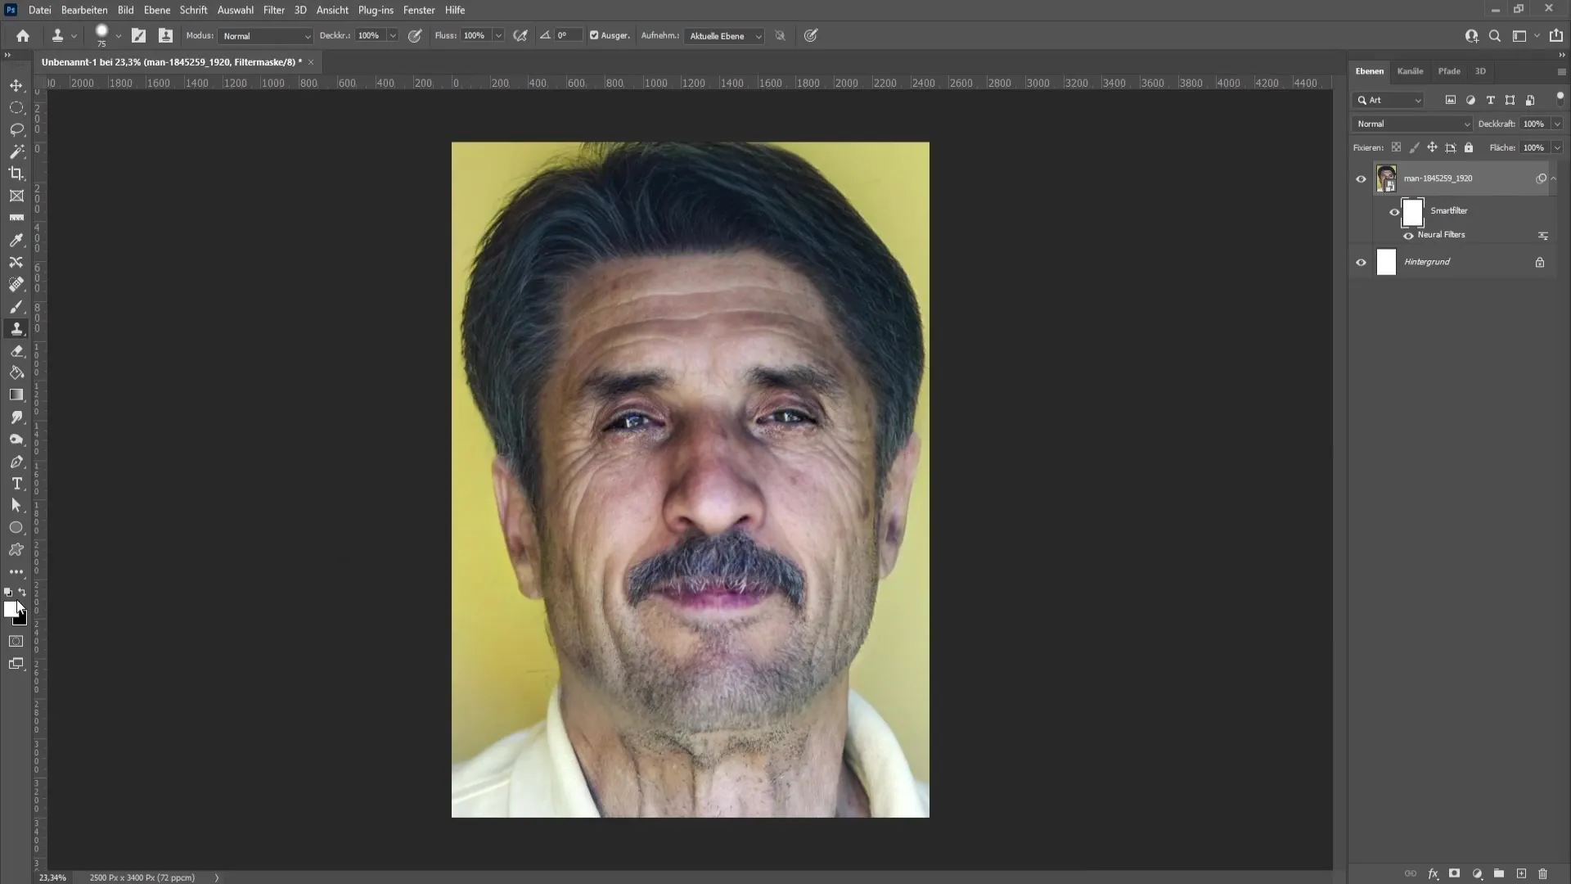
Task: Click the man-1845259_1920 layer thumbnail
Action: point(1387,178)
